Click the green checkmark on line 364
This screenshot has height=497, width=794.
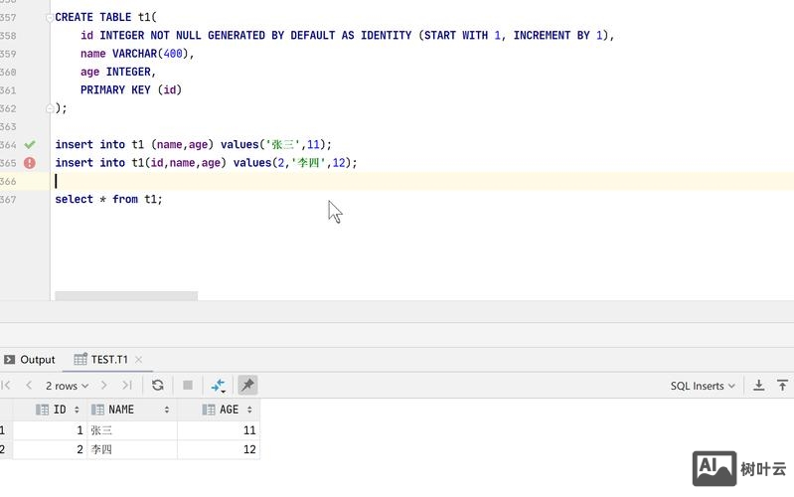(30, 144)
